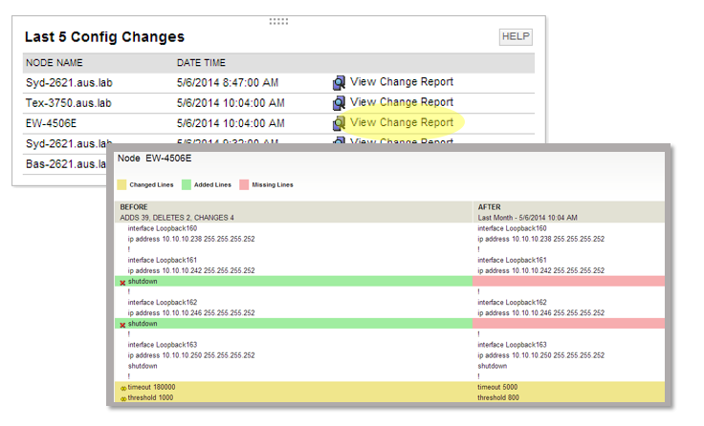Select BEFORE line timeout 180000
704x426 pixels.
coord(151,387)
